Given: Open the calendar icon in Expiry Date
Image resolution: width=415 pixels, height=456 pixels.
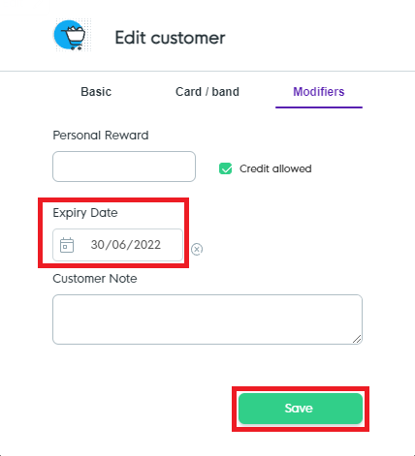Looking at the screenshot, I should pos(67,245).
